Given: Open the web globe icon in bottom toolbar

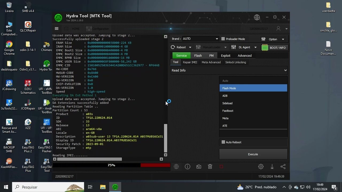Looking at the screenshot, I should 176,167.
